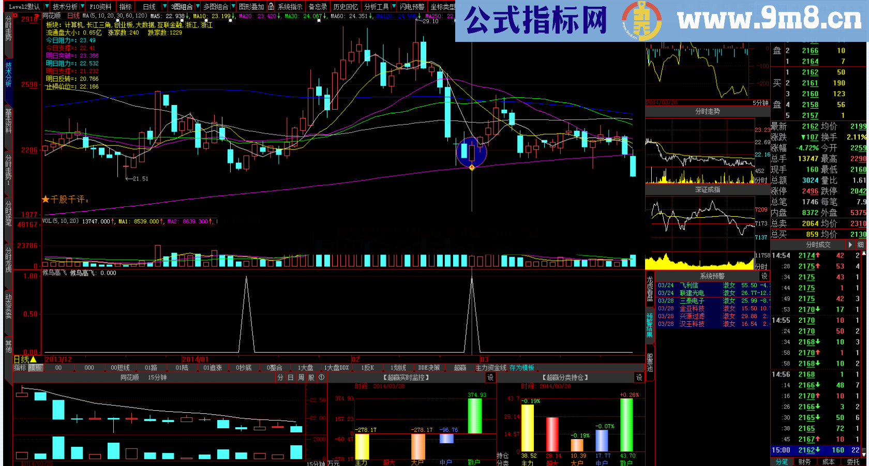Open settings for 超赢分类持仓 panel

639,378
